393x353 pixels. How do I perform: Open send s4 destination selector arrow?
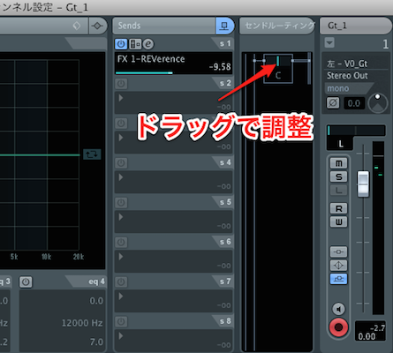[120, 177]
